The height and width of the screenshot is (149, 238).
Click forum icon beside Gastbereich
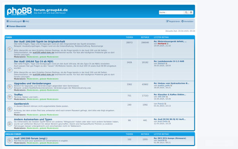coord(10,109)
